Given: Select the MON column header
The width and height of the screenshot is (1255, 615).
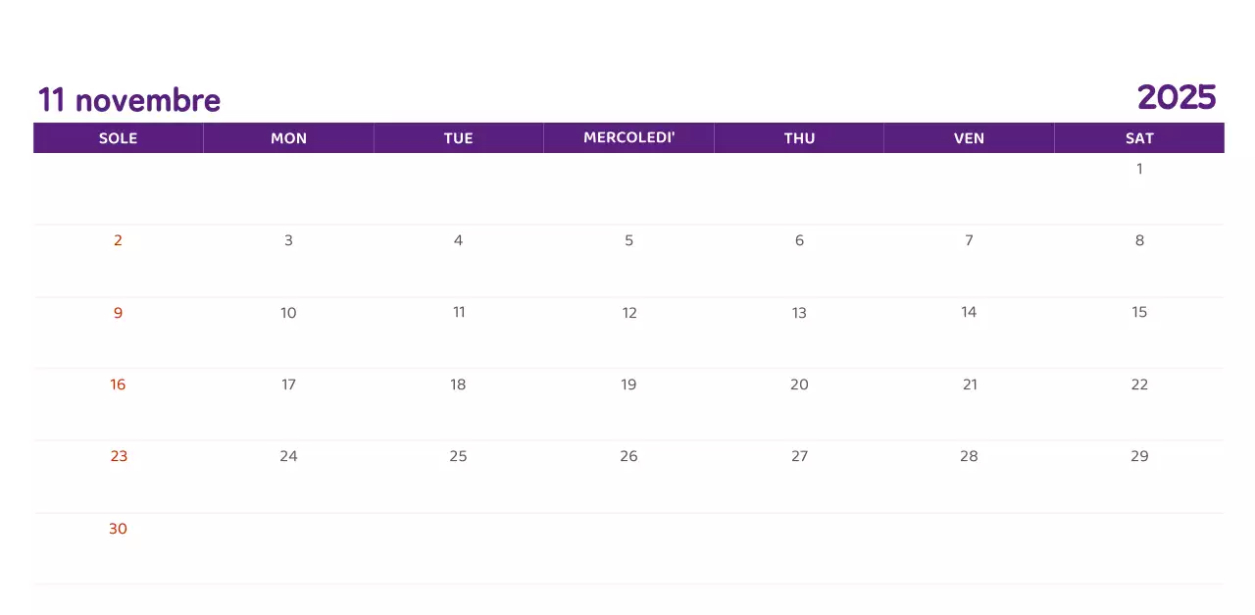Looking at the screenshot, I should (x=288, y=138).
